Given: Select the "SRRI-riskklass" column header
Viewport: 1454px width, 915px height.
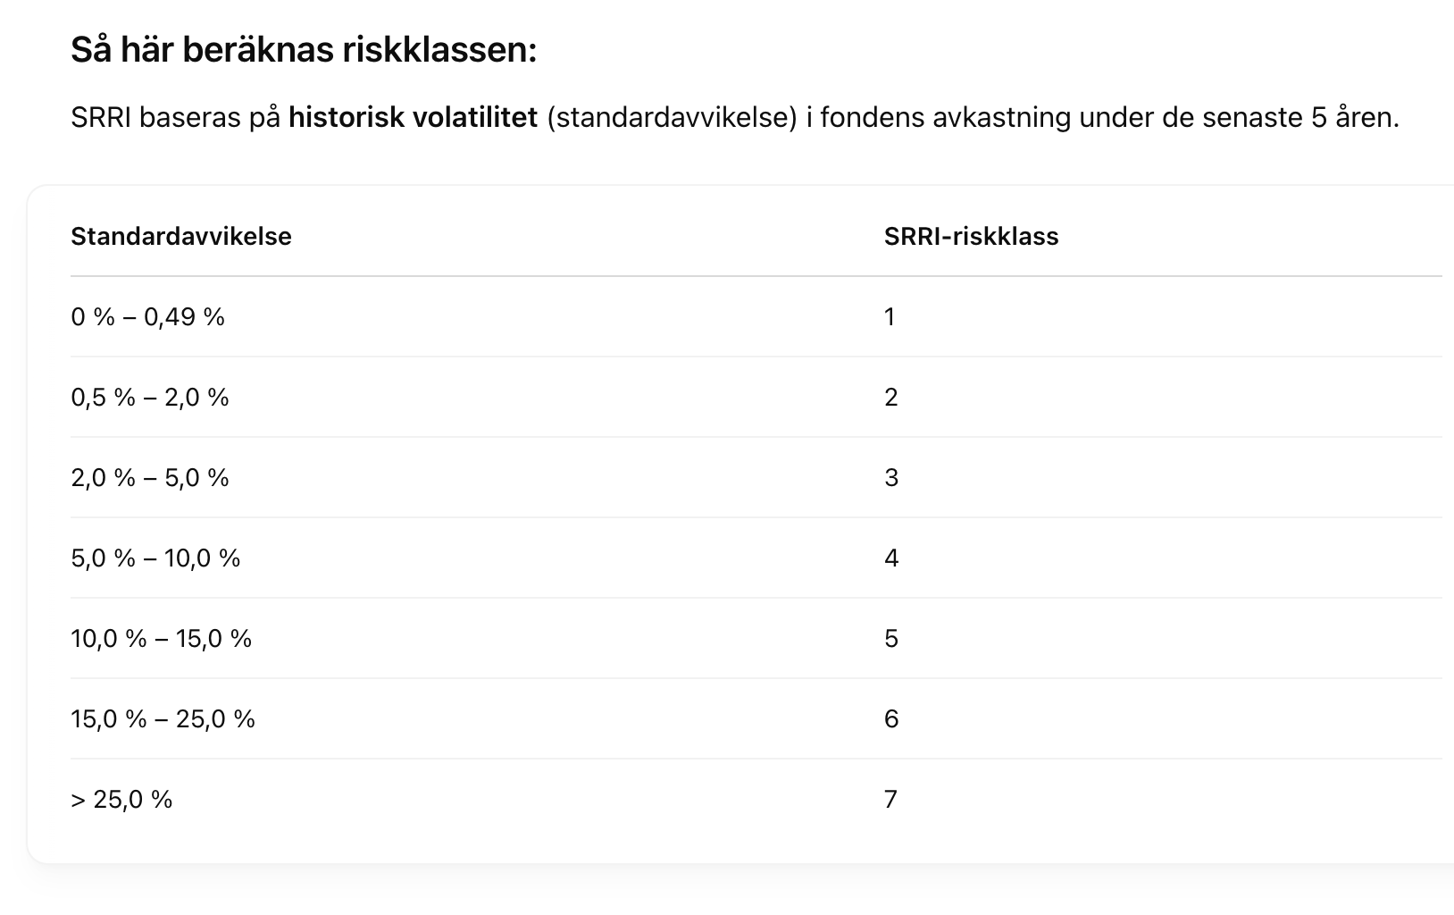Looking at the screenshot, I should coord(971,237).
